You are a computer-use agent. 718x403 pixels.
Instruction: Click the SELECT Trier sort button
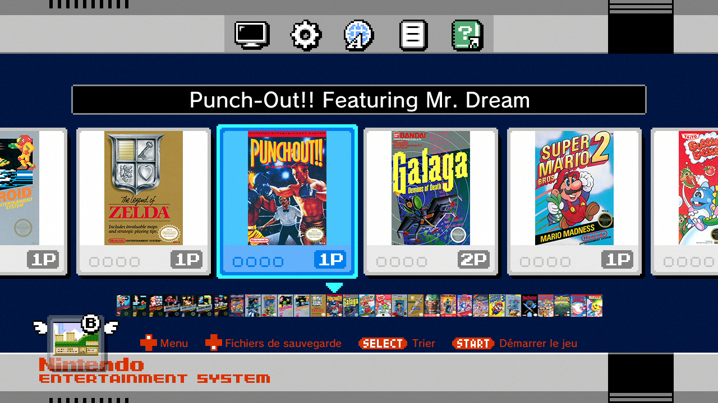[x=397, y=343]
